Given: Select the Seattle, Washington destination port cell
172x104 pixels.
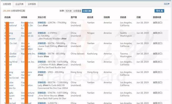Looking at the screenshot, I should click(x=126, y=34).
